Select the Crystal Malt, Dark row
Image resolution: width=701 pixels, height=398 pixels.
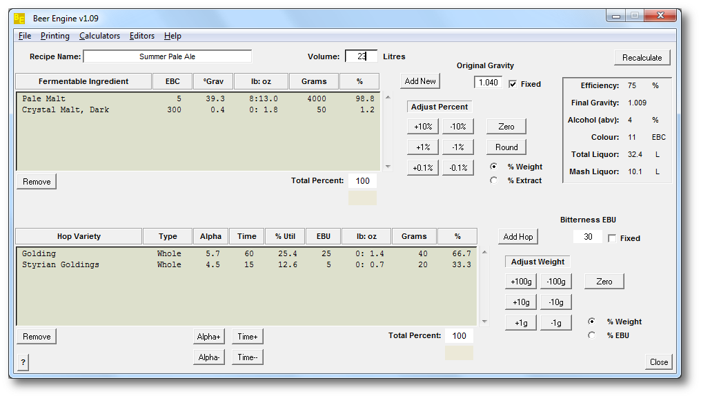[x=198, y=109]
